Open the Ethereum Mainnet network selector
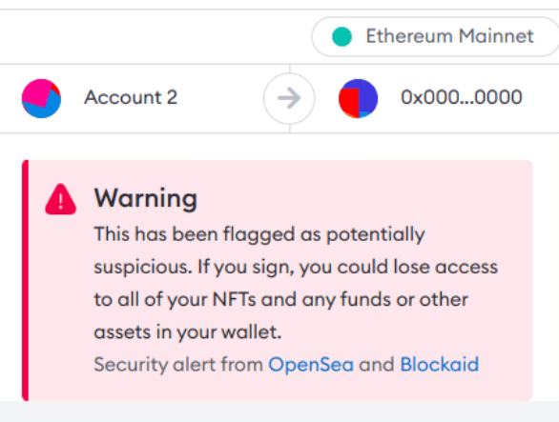 click(435, 37)
